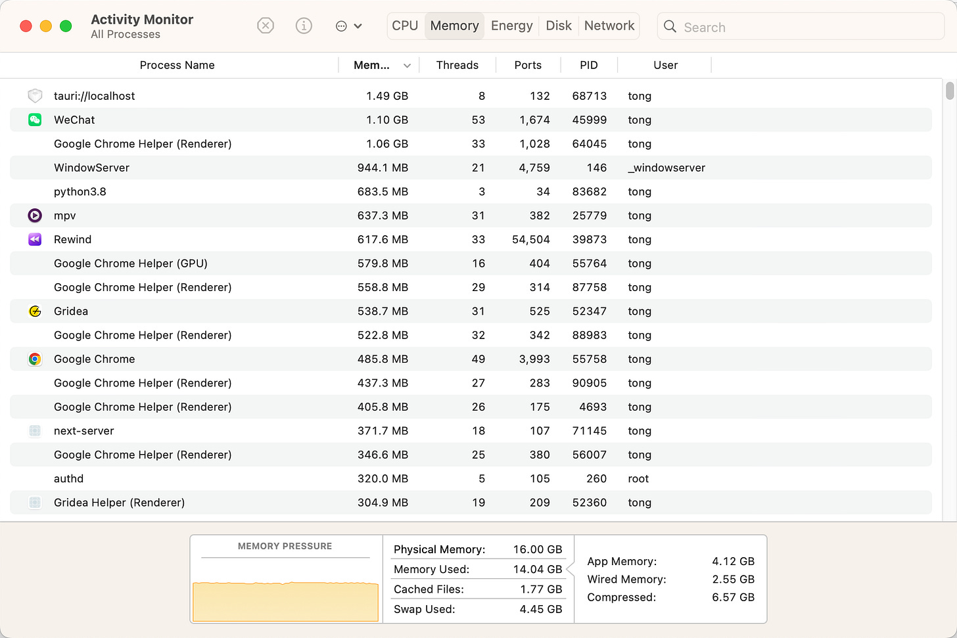
Task: Select Chrome Helper (Renderer) using 522.8 MB
Action: pos(471,335)
